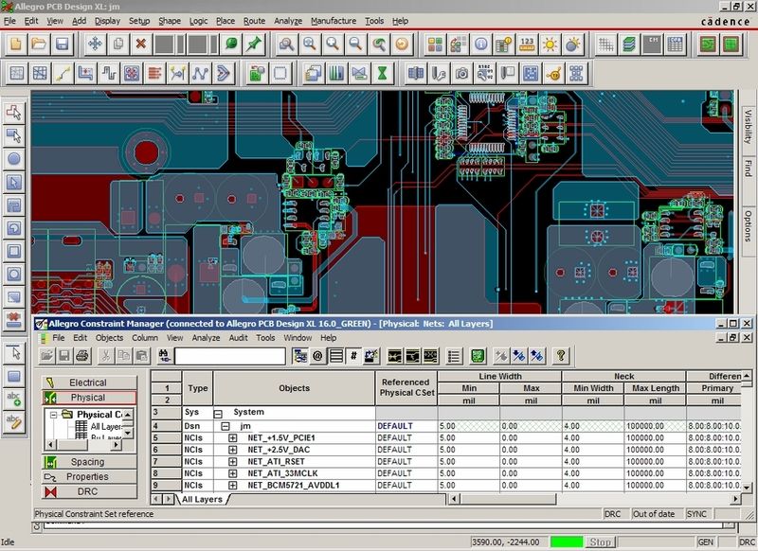The height and width of the screenshot is (551, 758).
Task: Click the DEFAULT cell in the jm row
Action: [x=406, y=426]
